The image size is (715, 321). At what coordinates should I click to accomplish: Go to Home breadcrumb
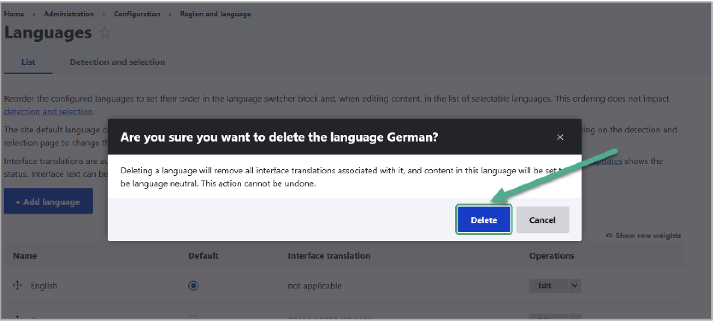(x=14, y=14)
